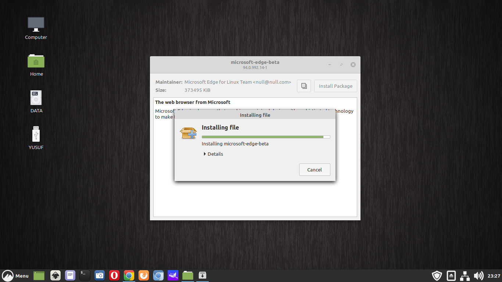Click the package box icon in the dialog

coord(188,133)
